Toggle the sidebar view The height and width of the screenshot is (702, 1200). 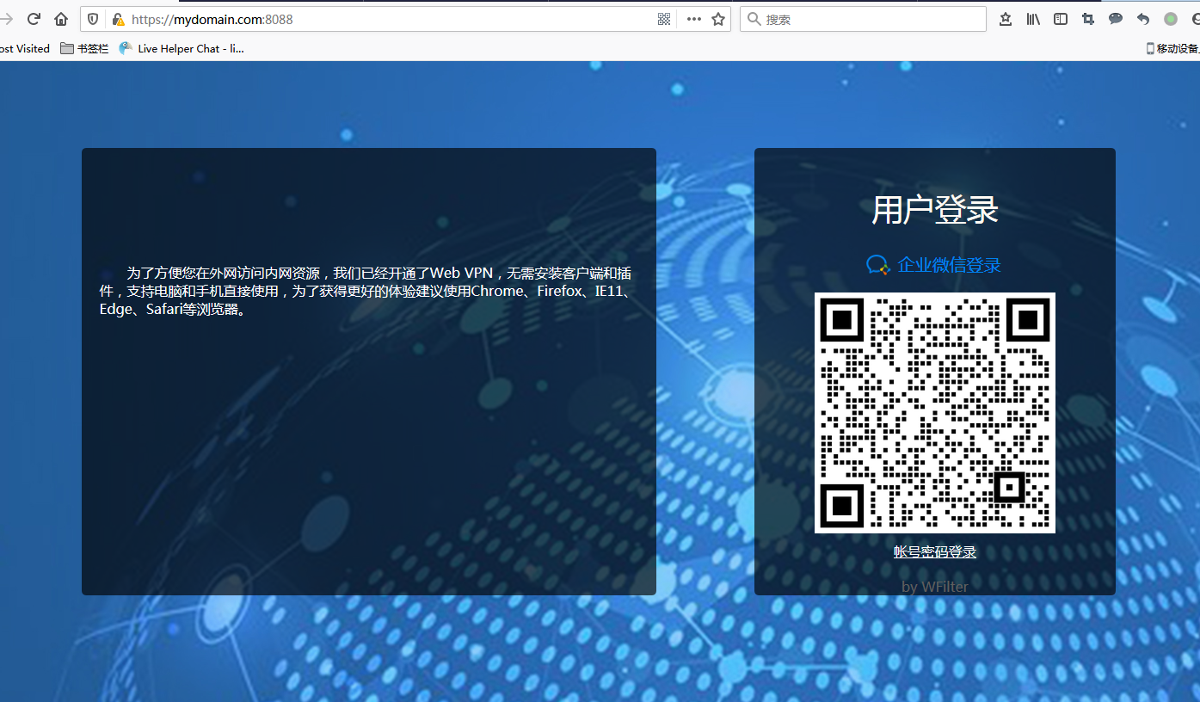coord(1061,19)
